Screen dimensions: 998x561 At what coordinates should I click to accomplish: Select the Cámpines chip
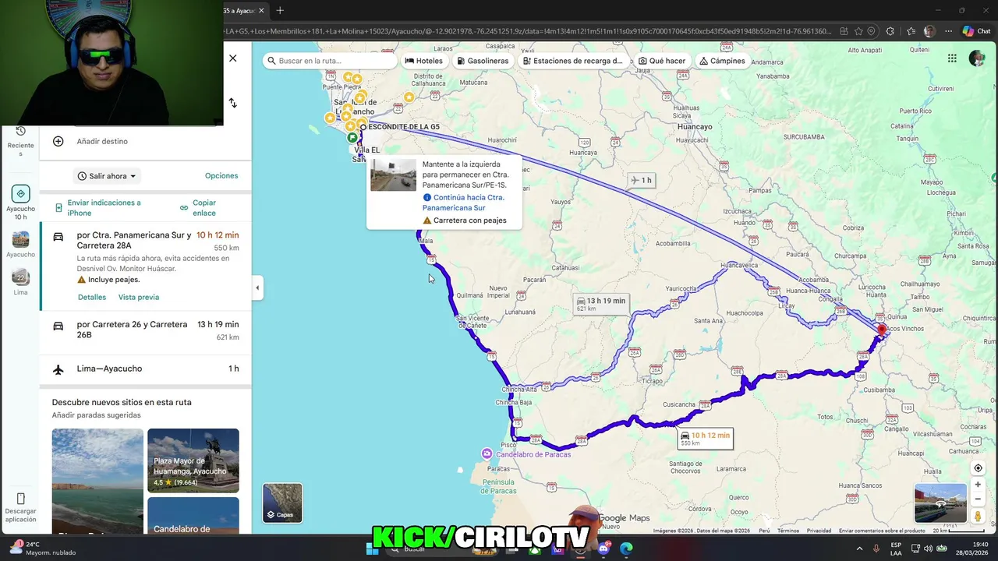[x=722, y=61]
